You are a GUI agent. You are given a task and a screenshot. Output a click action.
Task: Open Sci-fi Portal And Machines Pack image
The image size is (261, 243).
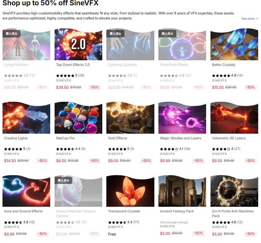tap(234, 191)
